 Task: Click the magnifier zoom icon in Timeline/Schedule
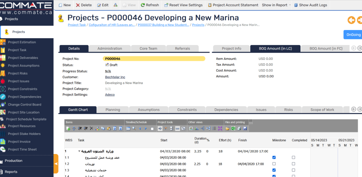(x=134, y=129)
